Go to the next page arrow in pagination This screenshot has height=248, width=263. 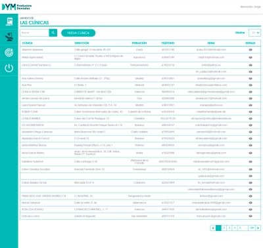pyautogui.click(x=258, y=228)
